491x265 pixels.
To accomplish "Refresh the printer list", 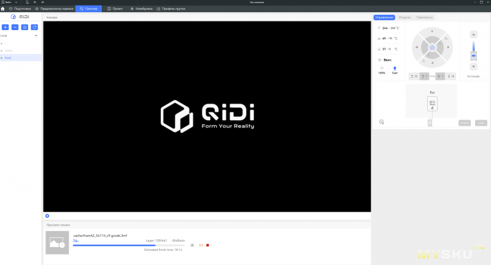I will point(34,27).
